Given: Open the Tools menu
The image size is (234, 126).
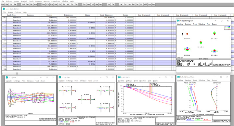Looking at the screenshot, I should [x=31, y=1].
